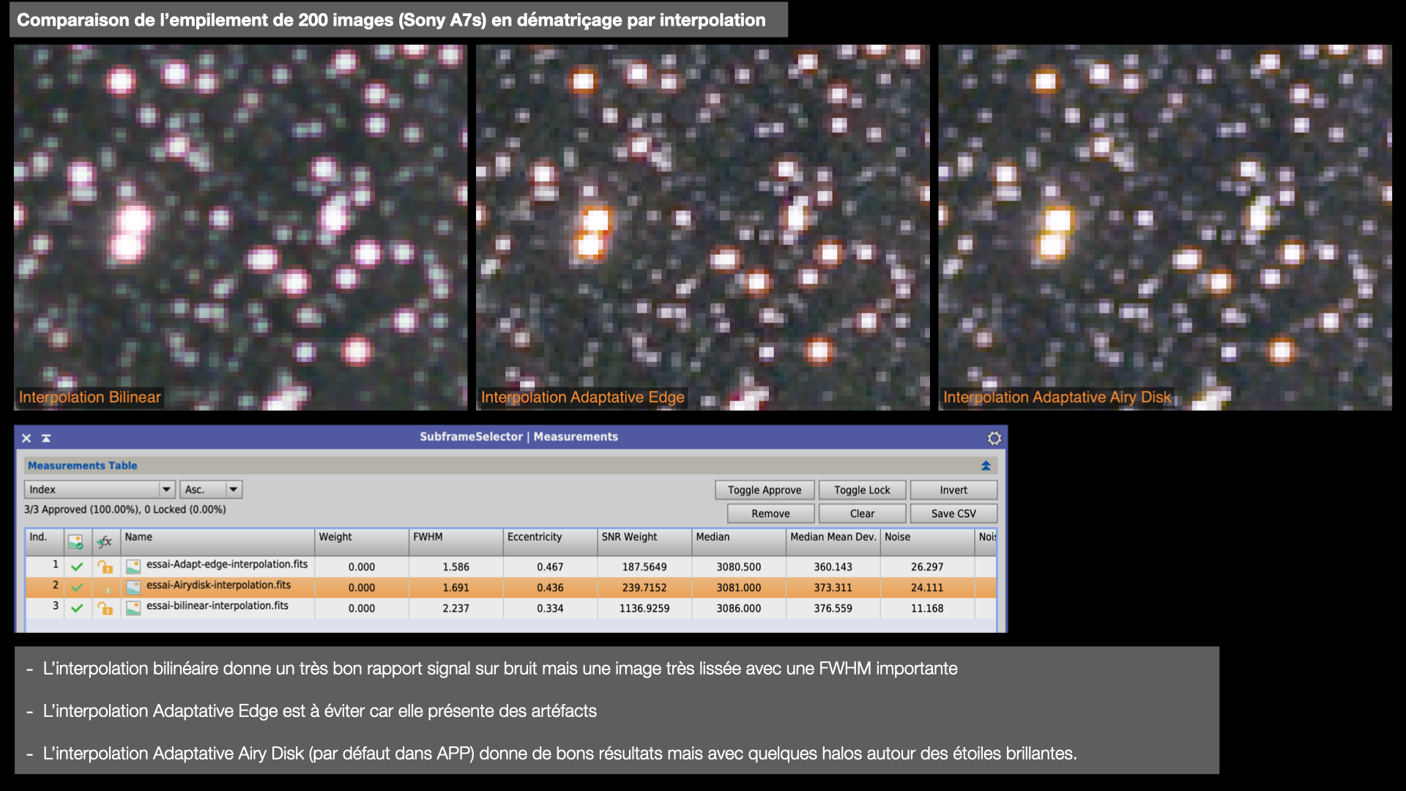Viewport: 1406px width, 791px height.
Task: Click SNR Weight value 1136.9259
Action: click(x=644, y=608)
